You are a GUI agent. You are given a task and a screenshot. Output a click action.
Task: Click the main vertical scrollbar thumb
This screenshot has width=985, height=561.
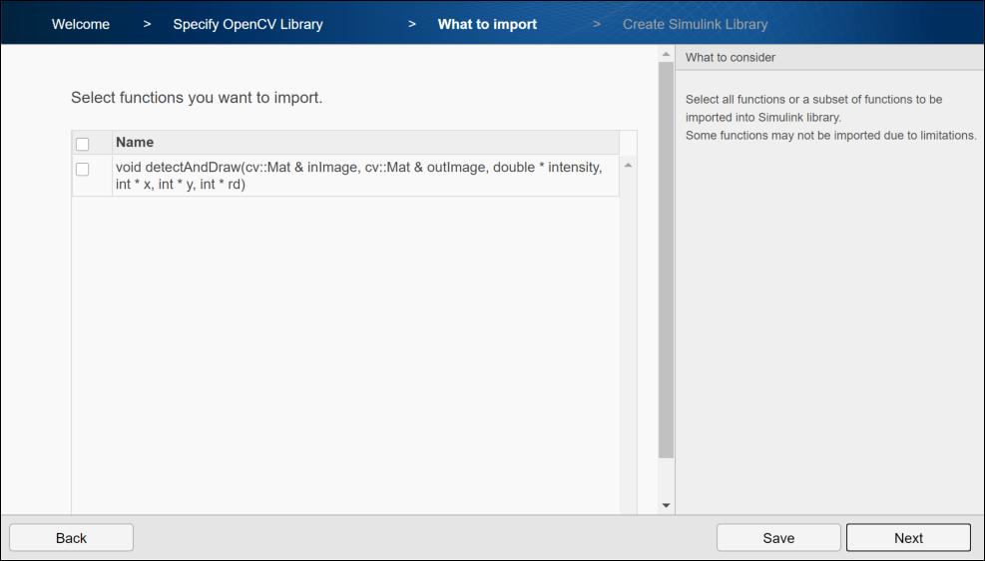(x=667, y=260)
